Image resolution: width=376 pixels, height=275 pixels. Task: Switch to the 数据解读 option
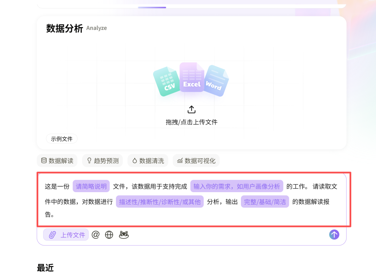tap(57, 160)
